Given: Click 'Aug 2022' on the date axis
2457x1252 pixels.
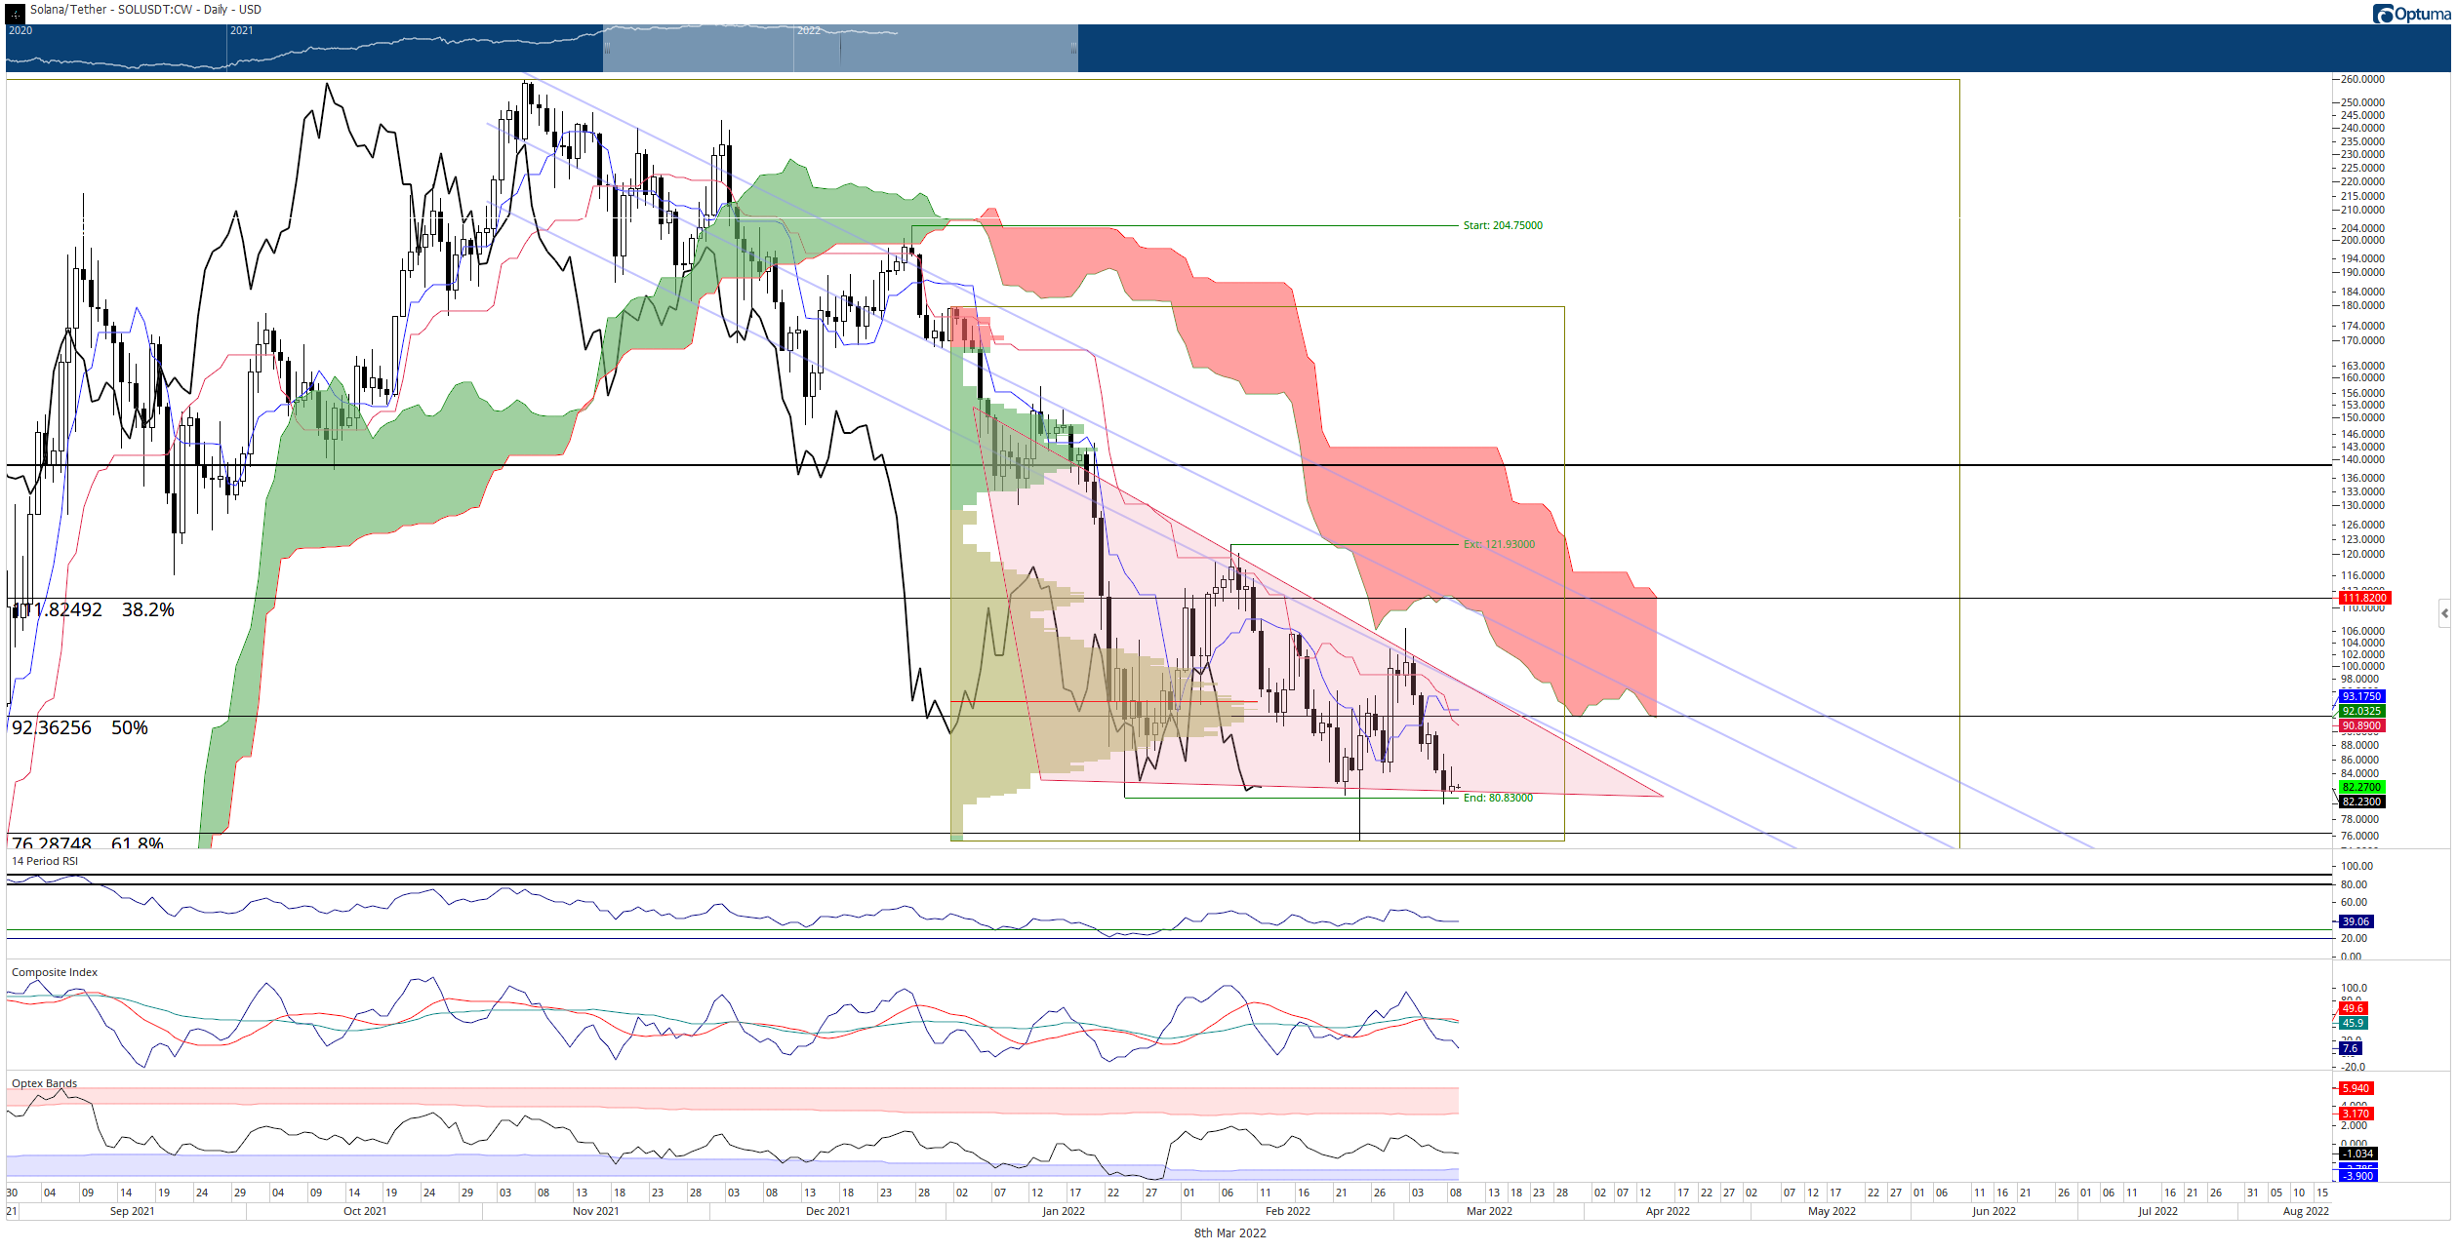Looking at the screenshot, I should pyautogui.click(x=2306, y=1211).
